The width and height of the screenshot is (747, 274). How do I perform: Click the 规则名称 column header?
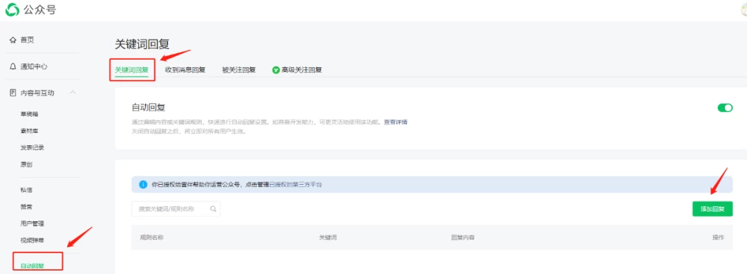[151, 237]
